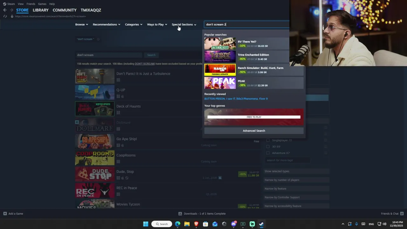This screenshot has height=229, width=407.
Task: Click the volume tray icon
Action: point(384,224)
